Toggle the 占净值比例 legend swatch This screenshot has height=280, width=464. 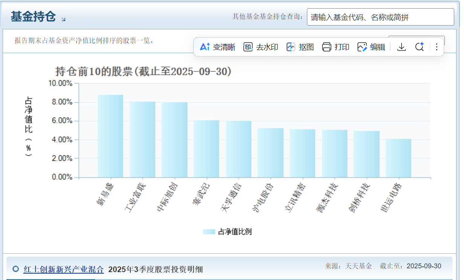click(209, 232)
